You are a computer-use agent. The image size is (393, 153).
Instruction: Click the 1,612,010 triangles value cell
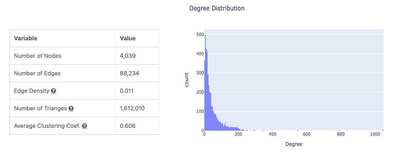coord(132,108)
